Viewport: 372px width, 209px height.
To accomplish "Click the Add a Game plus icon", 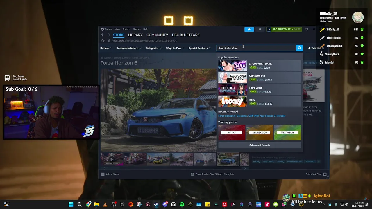I will [x=103, y=174].
